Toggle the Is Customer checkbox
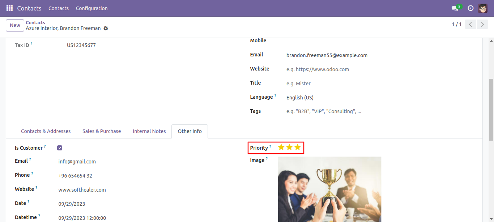Viewport: 494px width, 222px height. point(60,148)
